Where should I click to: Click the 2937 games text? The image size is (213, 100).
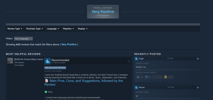click(19, 63)
